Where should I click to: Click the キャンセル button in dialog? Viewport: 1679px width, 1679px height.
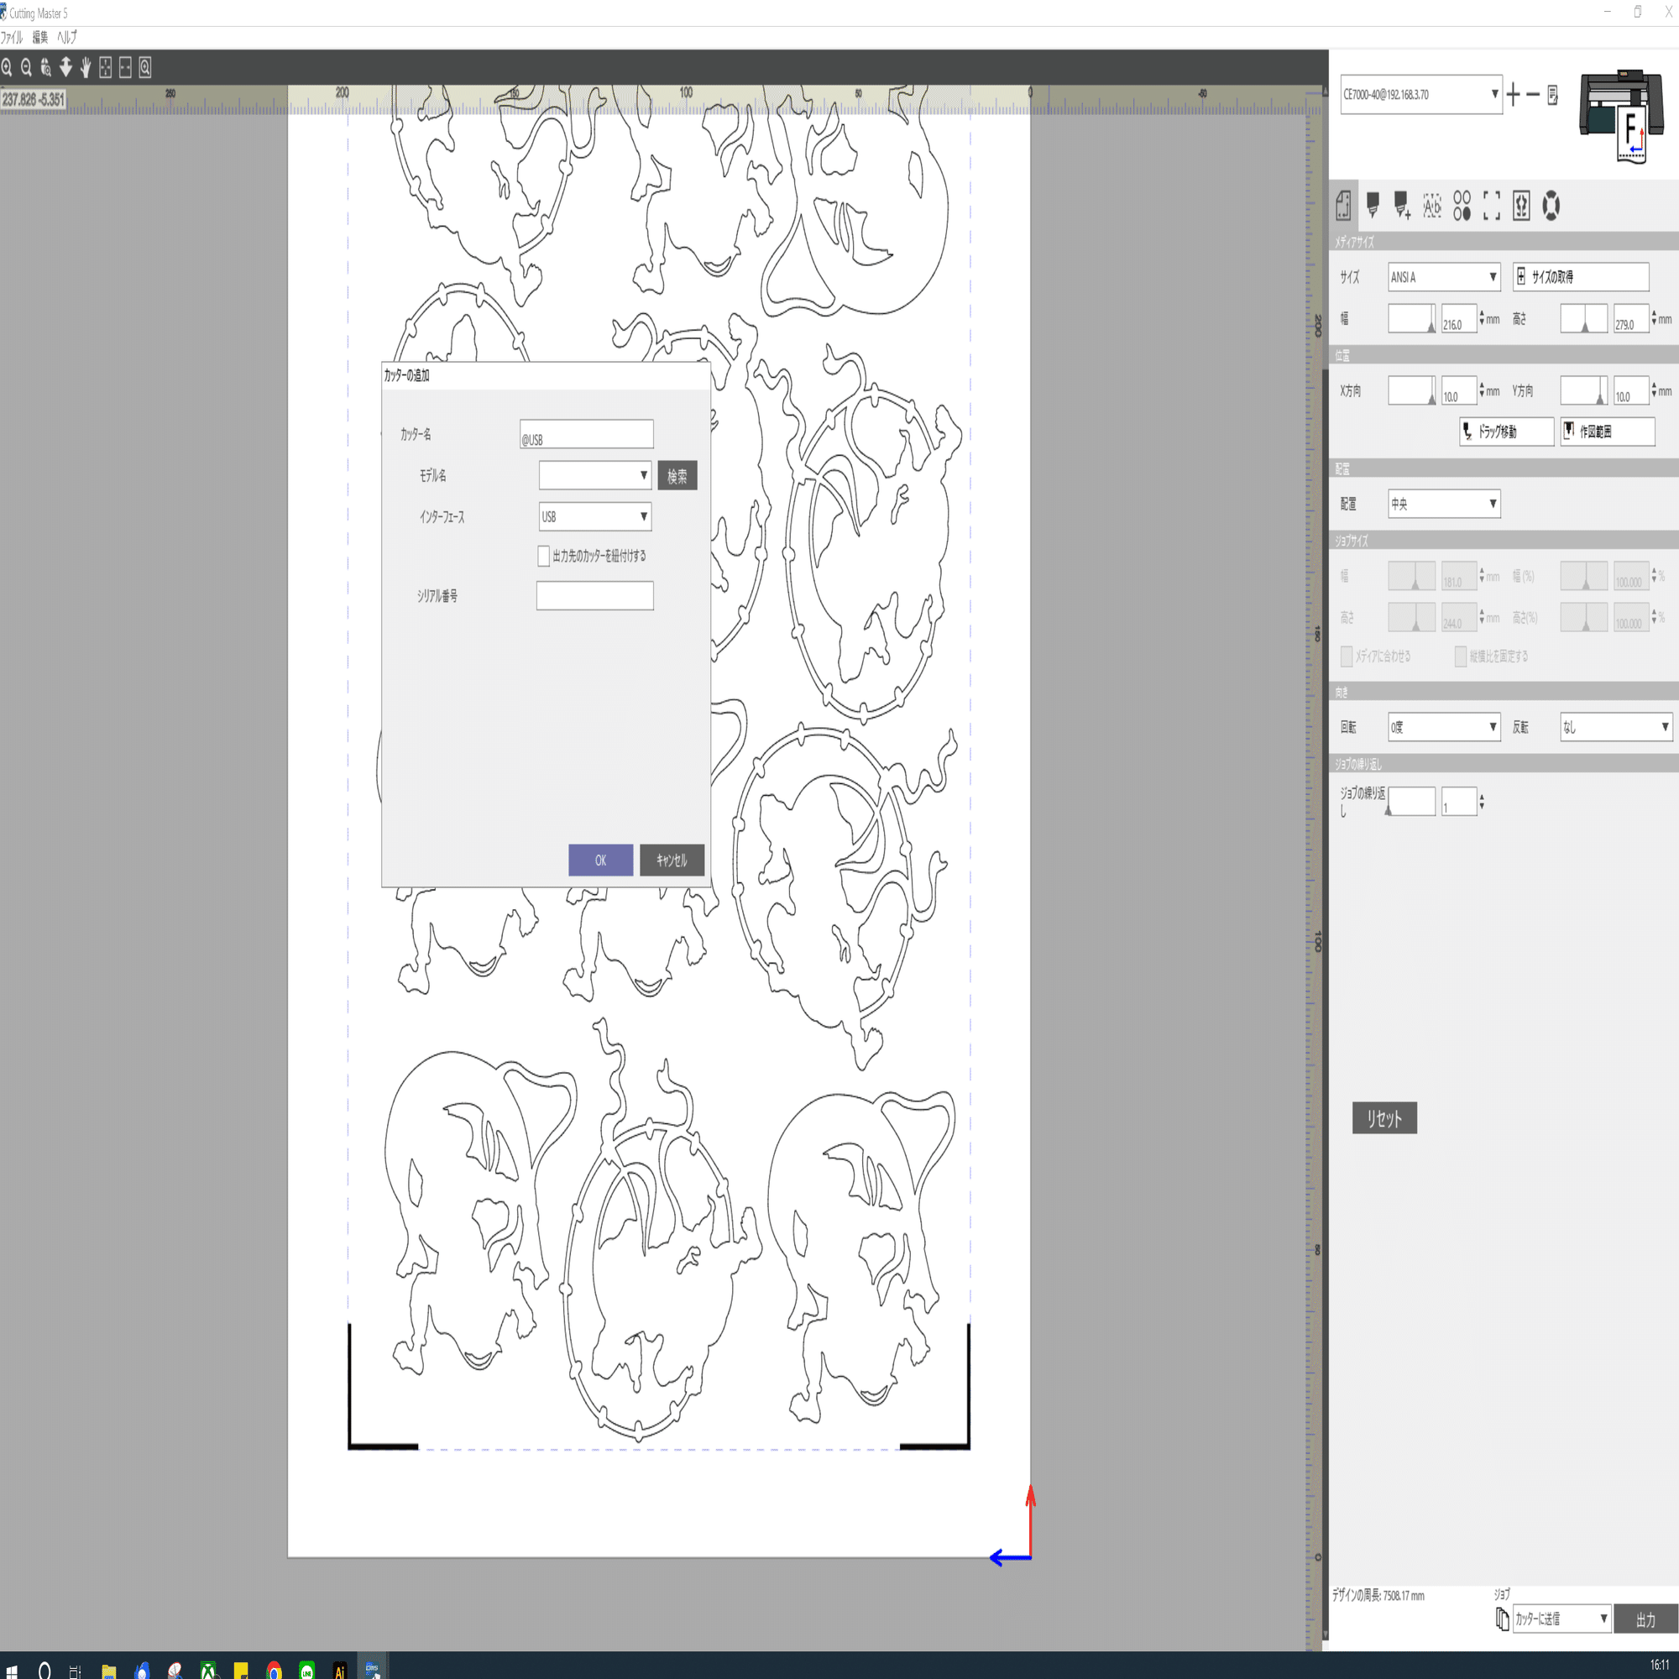click(x=672, y=860)
